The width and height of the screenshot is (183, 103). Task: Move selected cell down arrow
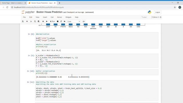(x=47, y=21)
